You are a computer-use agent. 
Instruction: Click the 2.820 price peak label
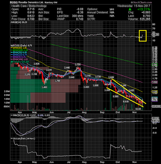[x=36, y=64]
